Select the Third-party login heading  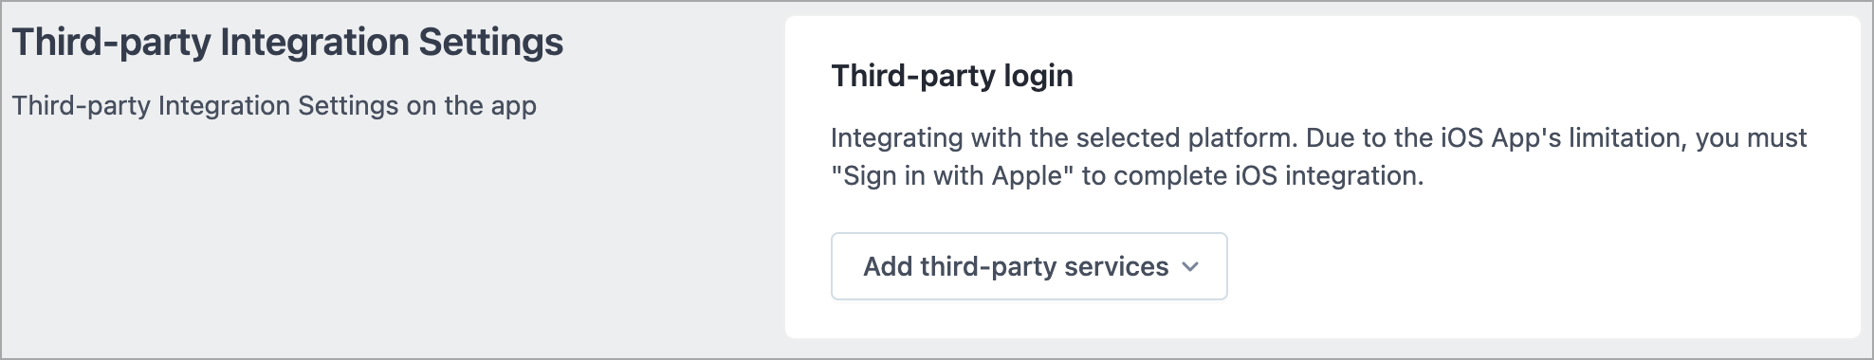[952, 76]
